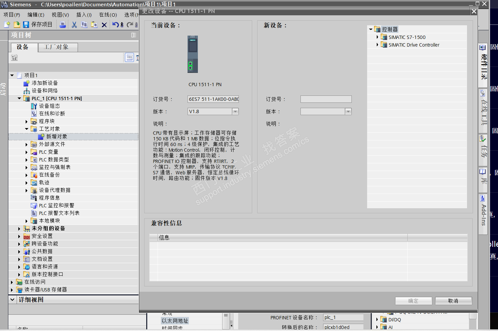
Task: Click the 程序信息 icon in project tree
Action: [34, 198]
